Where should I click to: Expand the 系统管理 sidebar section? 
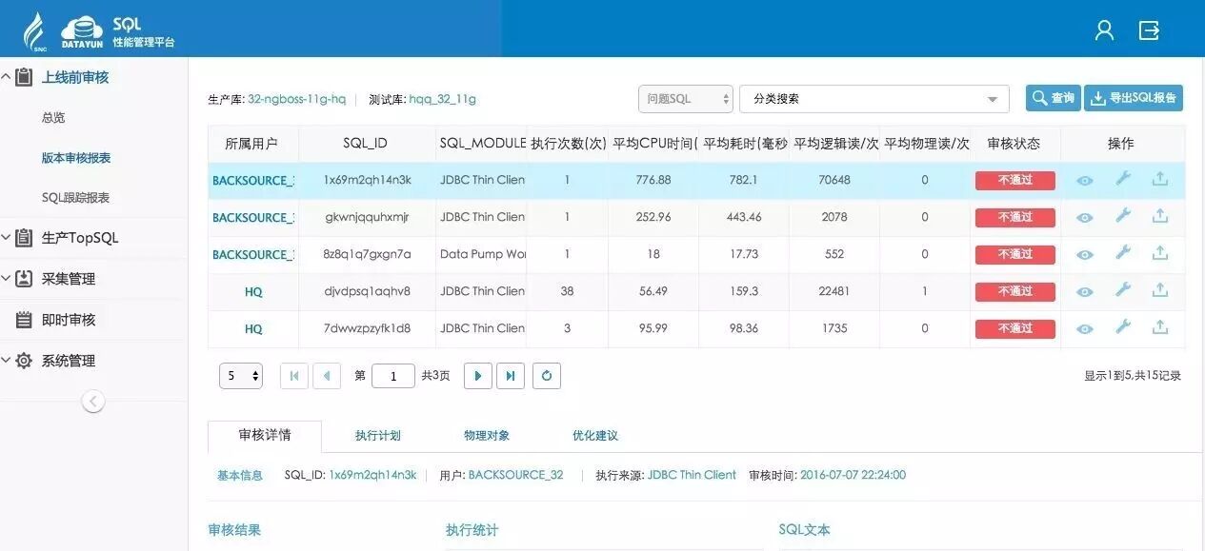(6, 360)
